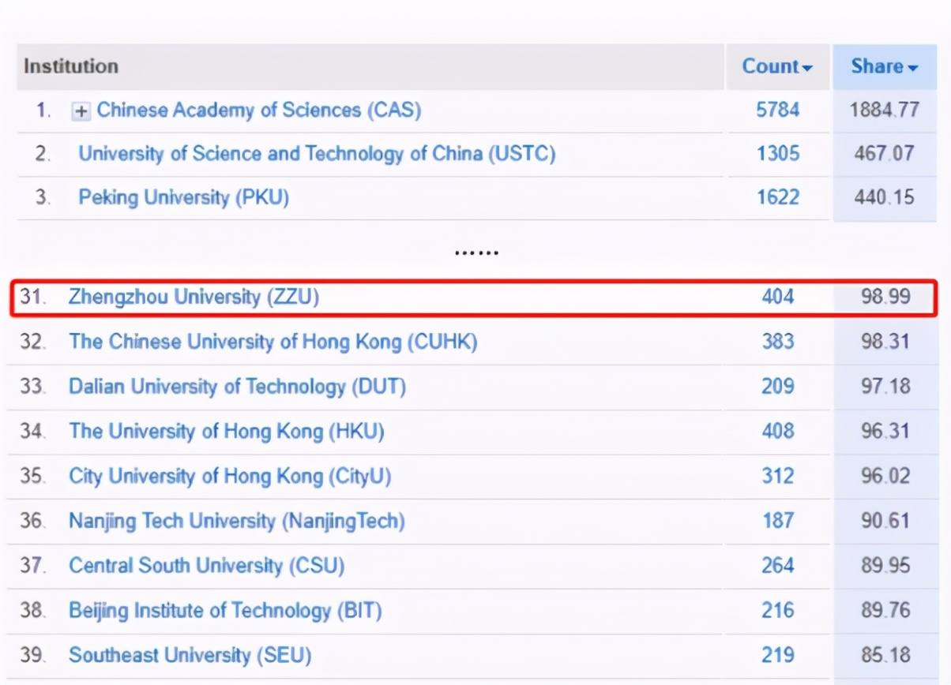Open the Central South University (CSU) link

coord(207,566)
